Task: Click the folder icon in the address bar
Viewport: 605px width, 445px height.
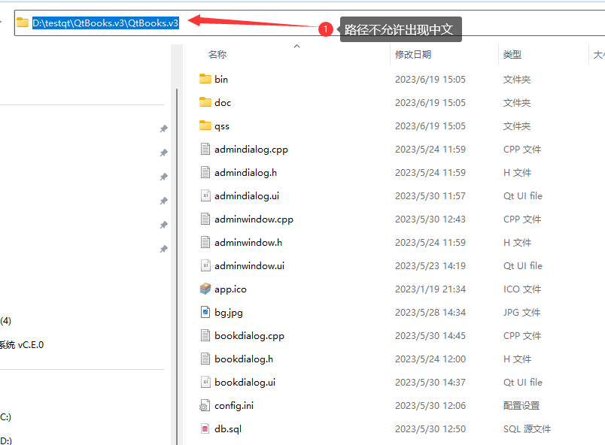Action: pyautogui.click(x=23, y=23)
